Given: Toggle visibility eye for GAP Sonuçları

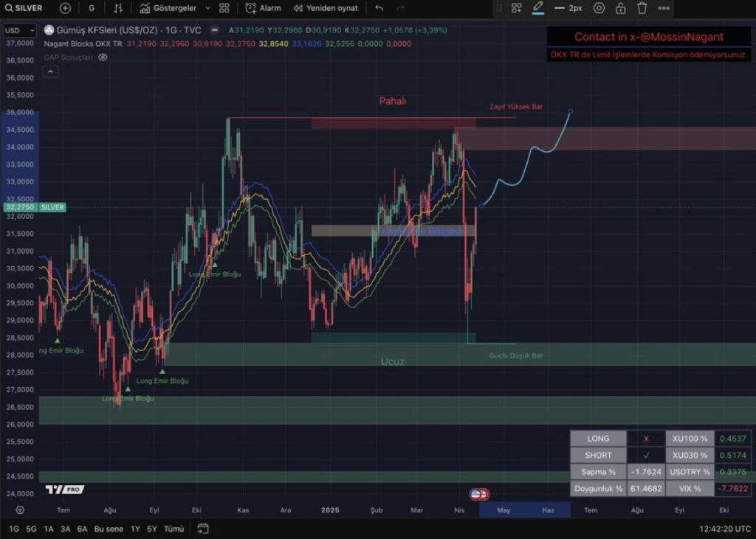Looking at the screenshot, I should [103, 58].
